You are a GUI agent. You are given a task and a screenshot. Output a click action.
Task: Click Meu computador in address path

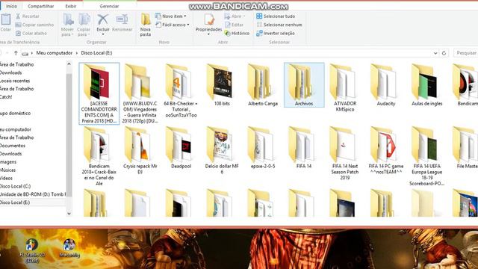click(x=55, y=53)
